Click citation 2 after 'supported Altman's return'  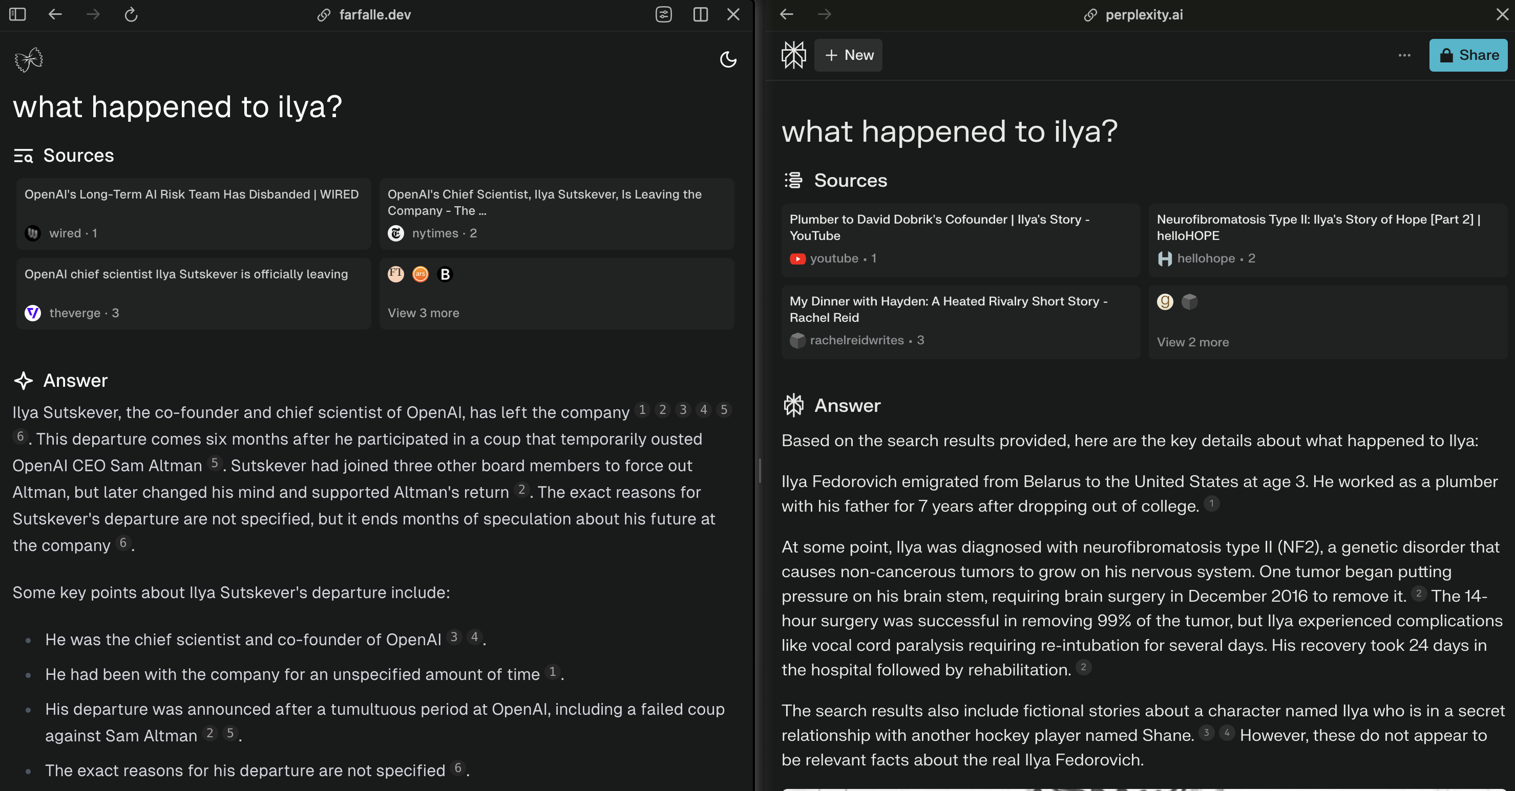(522, 490)
